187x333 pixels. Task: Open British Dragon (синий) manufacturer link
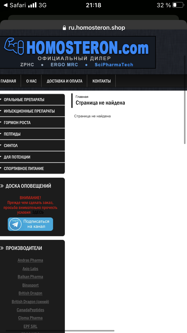pos(30,302)
